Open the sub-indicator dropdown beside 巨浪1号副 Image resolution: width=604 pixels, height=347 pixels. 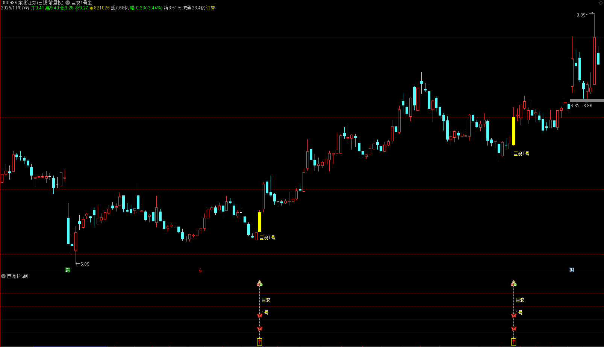[3, 276]
